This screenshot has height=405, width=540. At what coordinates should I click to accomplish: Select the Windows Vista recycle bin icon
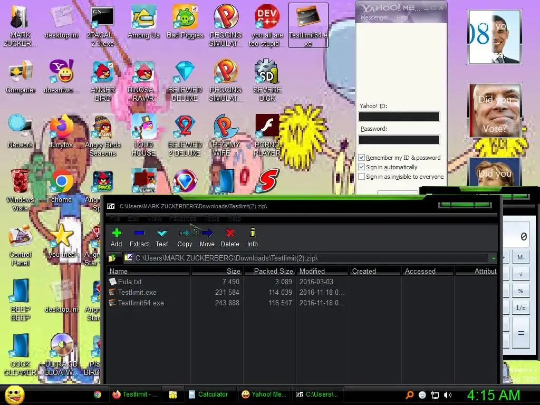[20, 190]
